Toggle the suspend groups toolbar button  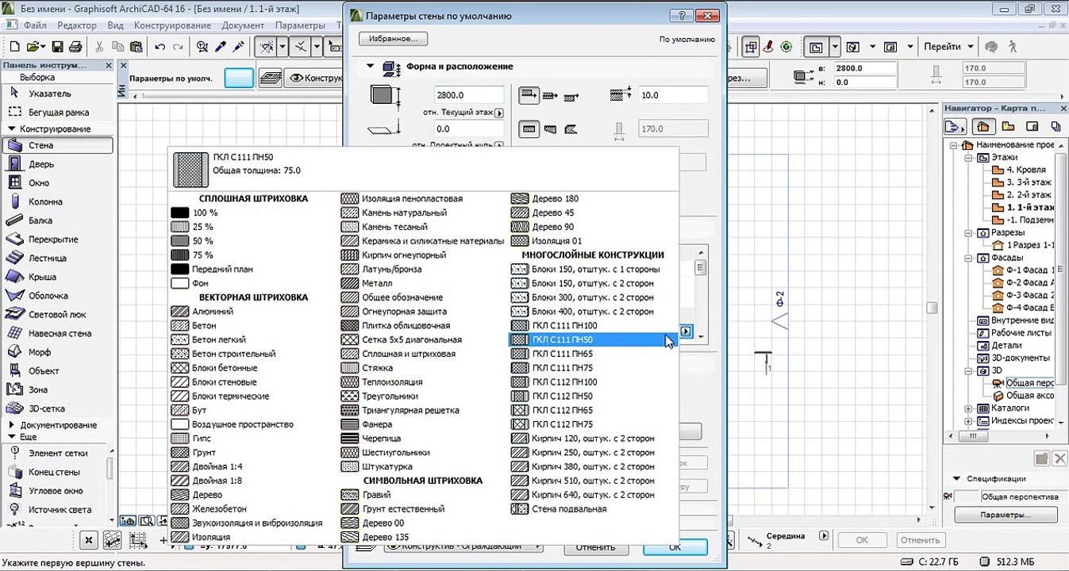[751, 47]
